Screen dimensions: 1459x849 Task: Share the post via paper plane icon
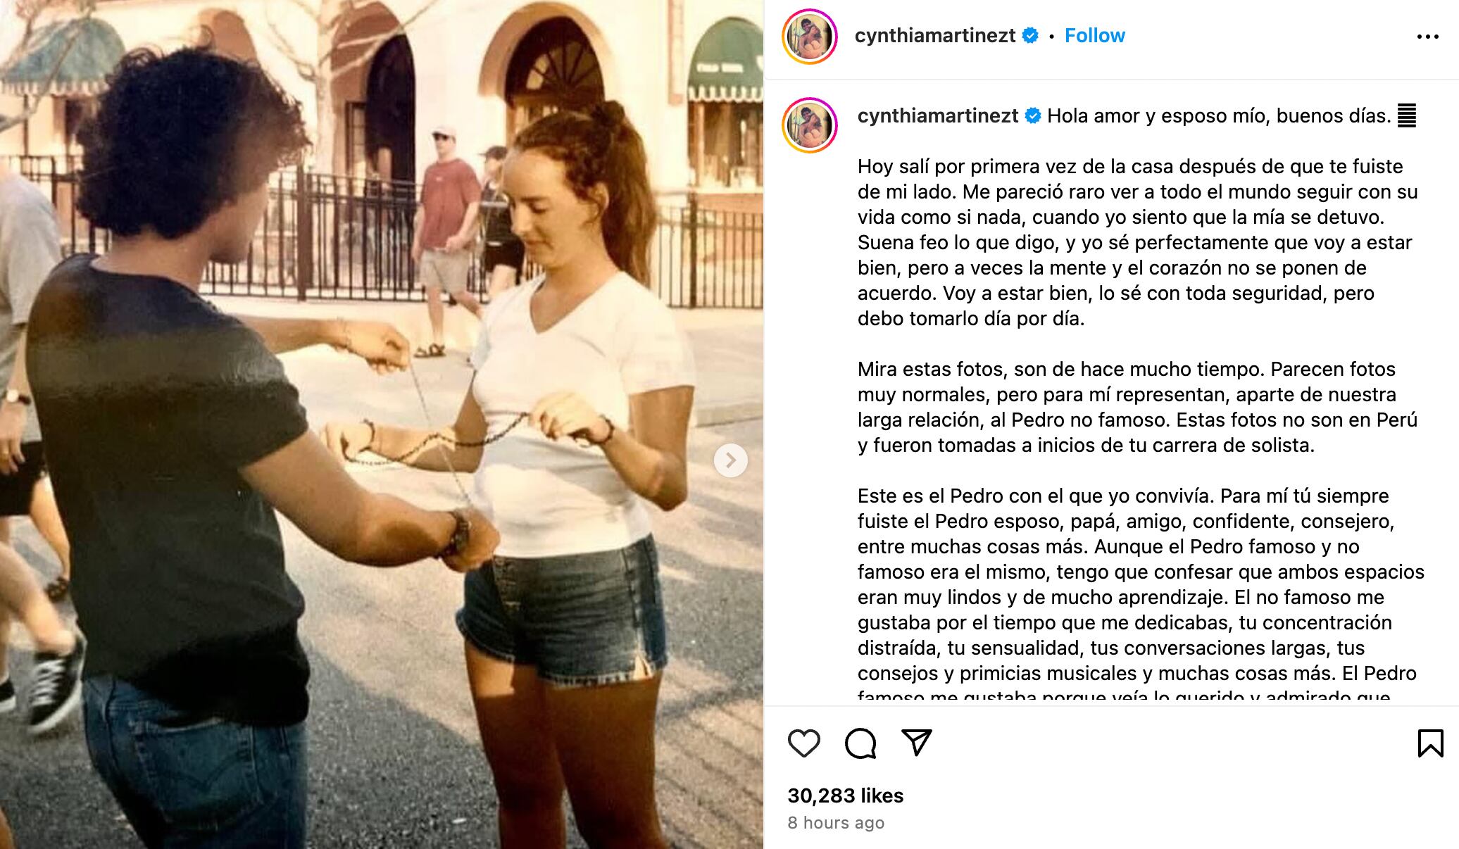click(x=917, y=743)
